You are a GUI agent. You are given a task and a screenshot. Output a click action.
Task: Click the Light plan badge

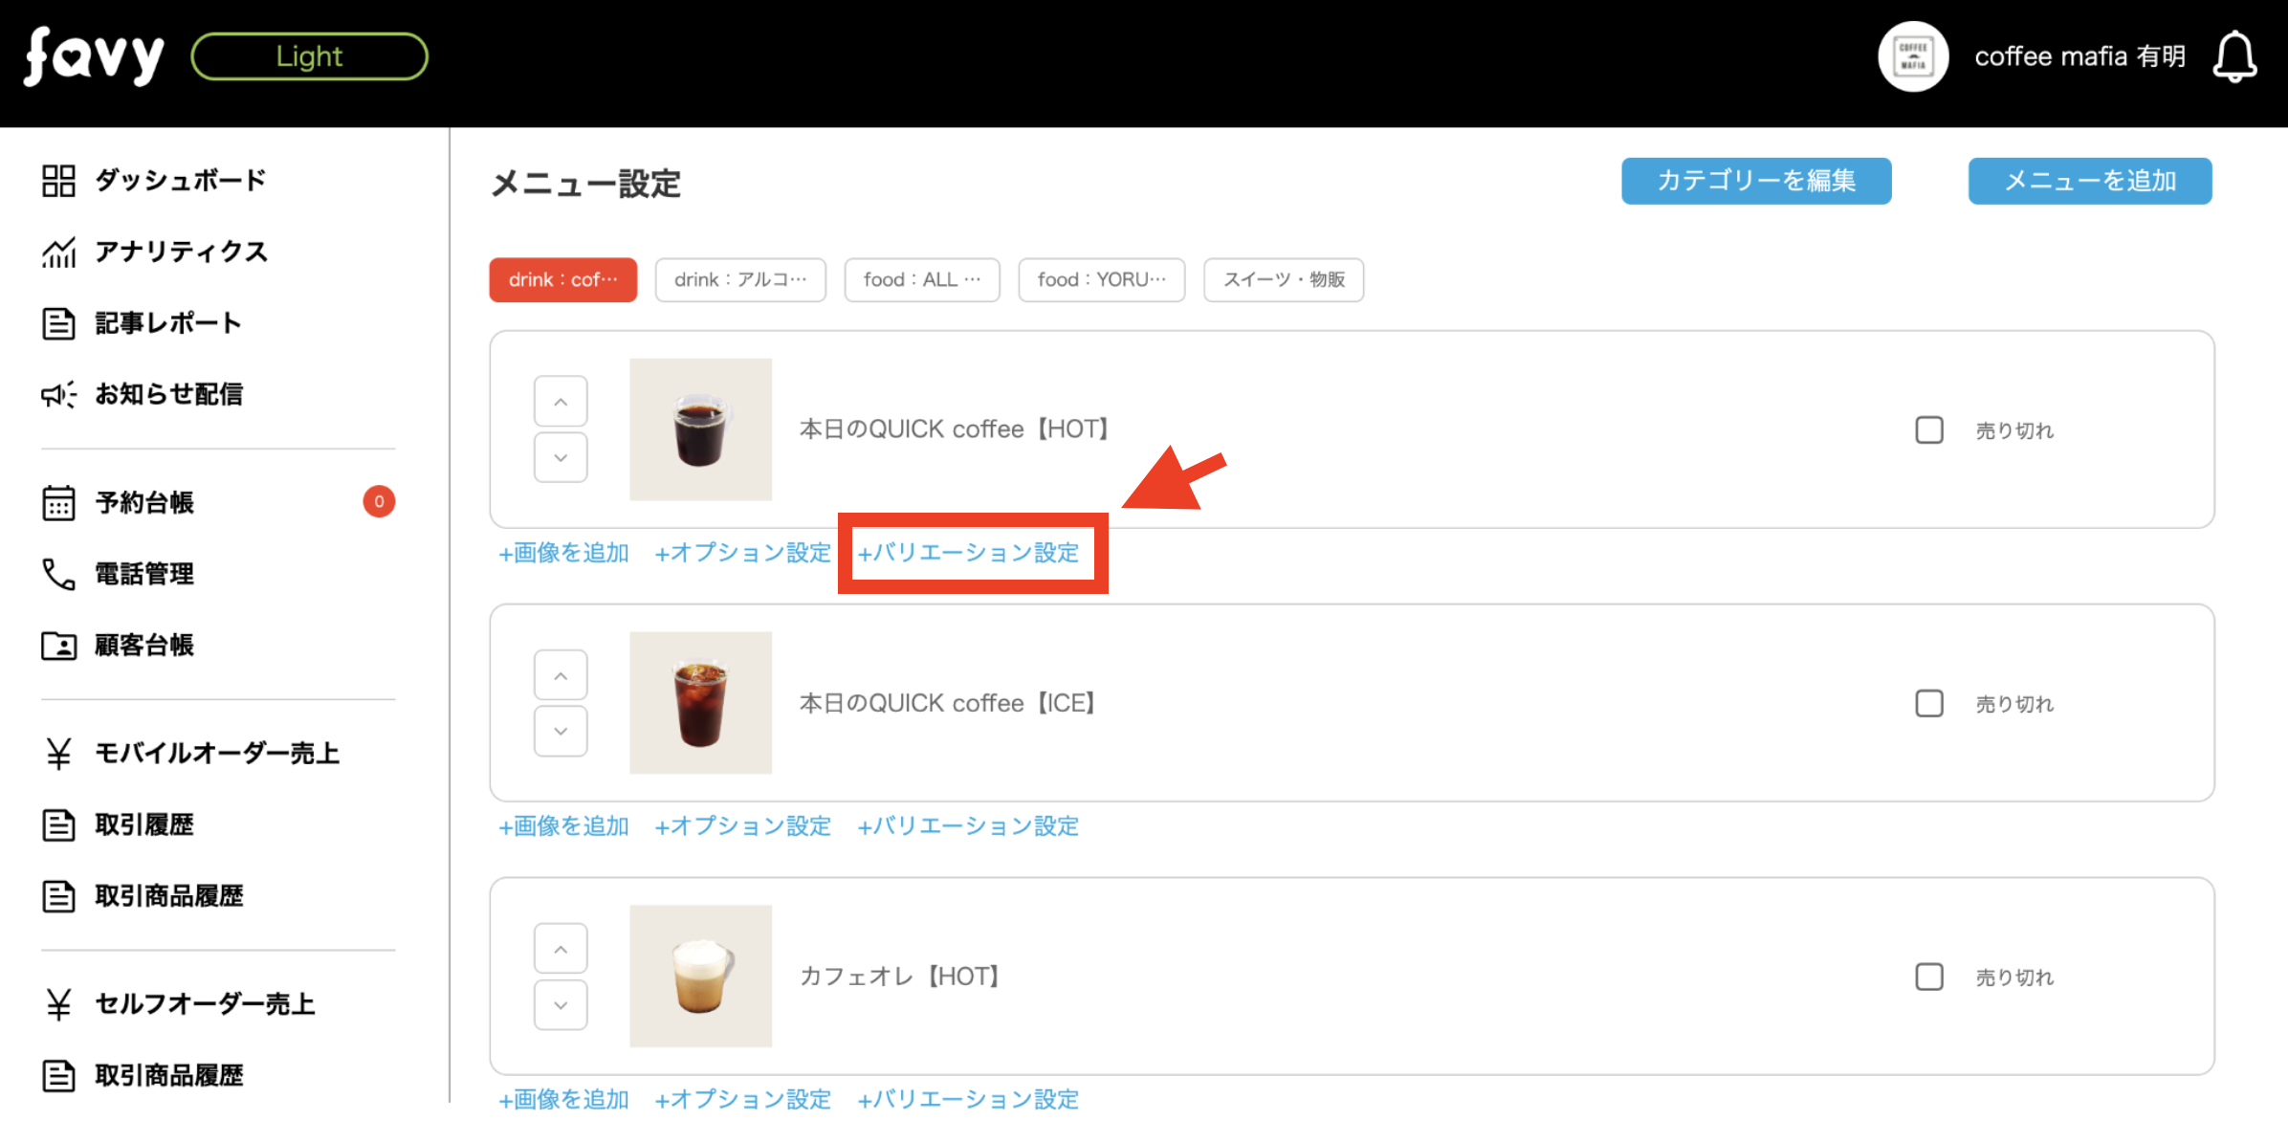click(309, 56)
